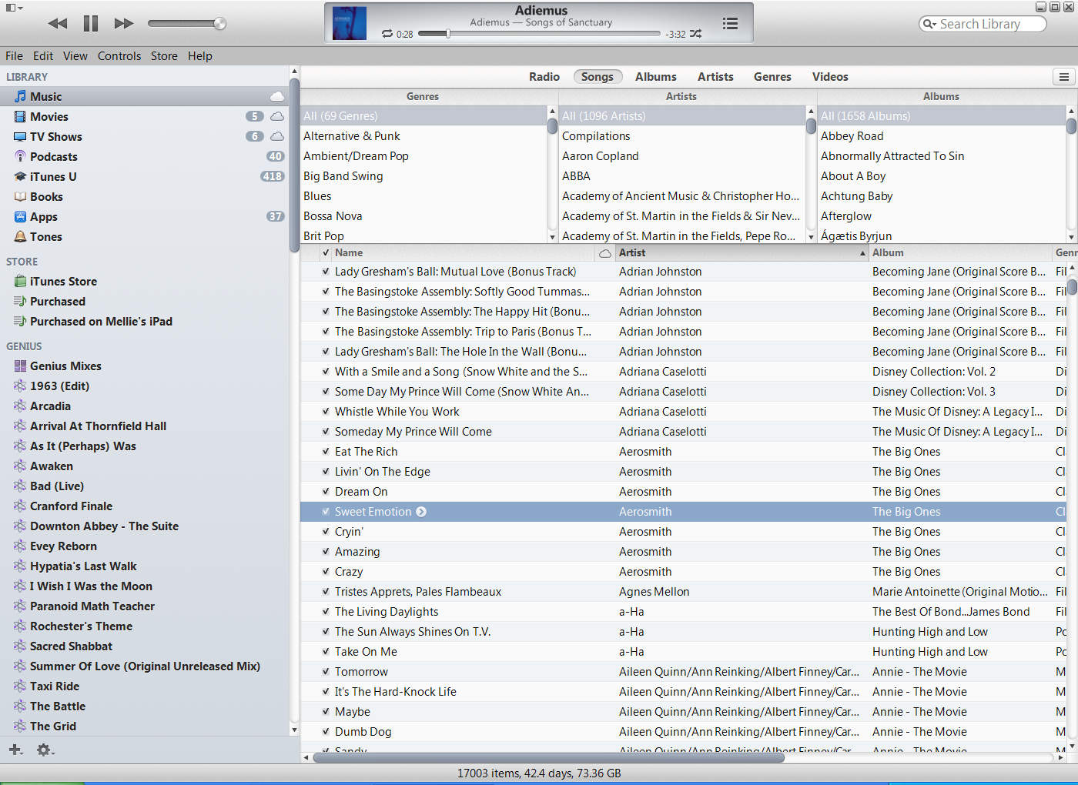This screenshot has height=785, width=1078.
Task: Open the Books library icon
Action: 21,196
